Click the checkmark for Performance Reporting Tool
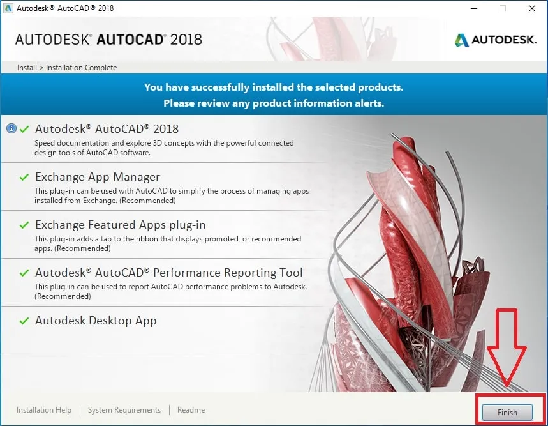Viewport: 548px width, 426px height. (x=26, y=271)
